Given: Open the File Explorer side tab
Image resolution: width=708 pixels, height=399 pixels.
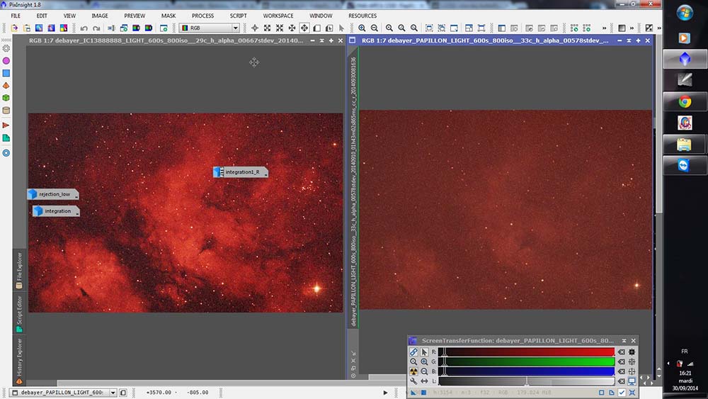Looking at the screenshot, I should (19, 270).
